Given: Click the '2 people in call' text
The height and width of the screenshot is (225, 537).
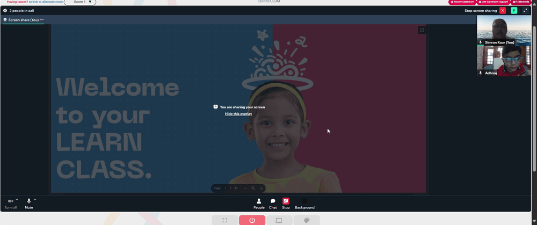Looking at the screenshot, I should pos(21,11).
